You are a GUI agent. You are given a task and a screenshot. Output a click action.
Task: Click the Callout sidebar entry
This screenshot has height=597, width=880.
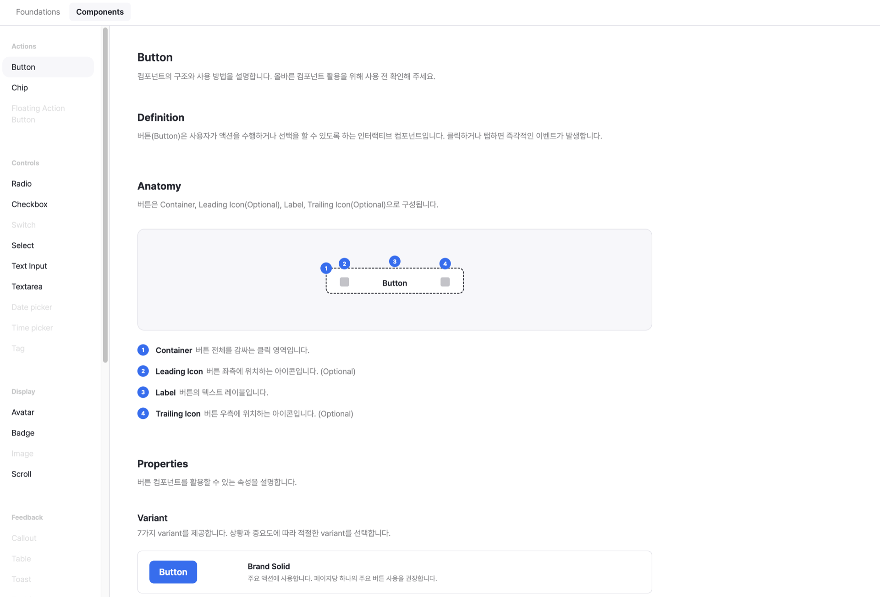(x=24, y=538)
